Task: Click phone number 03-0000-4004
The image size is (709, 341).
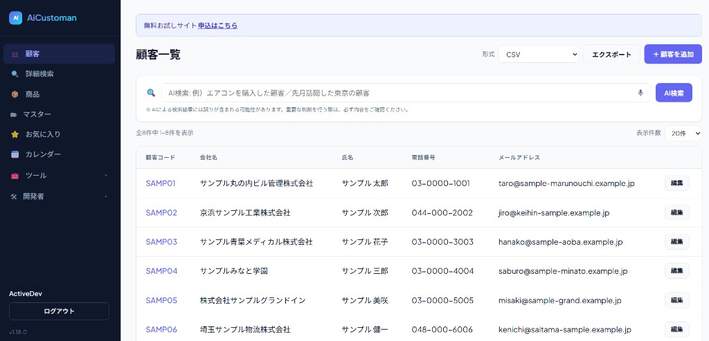Action: point(442,271)
